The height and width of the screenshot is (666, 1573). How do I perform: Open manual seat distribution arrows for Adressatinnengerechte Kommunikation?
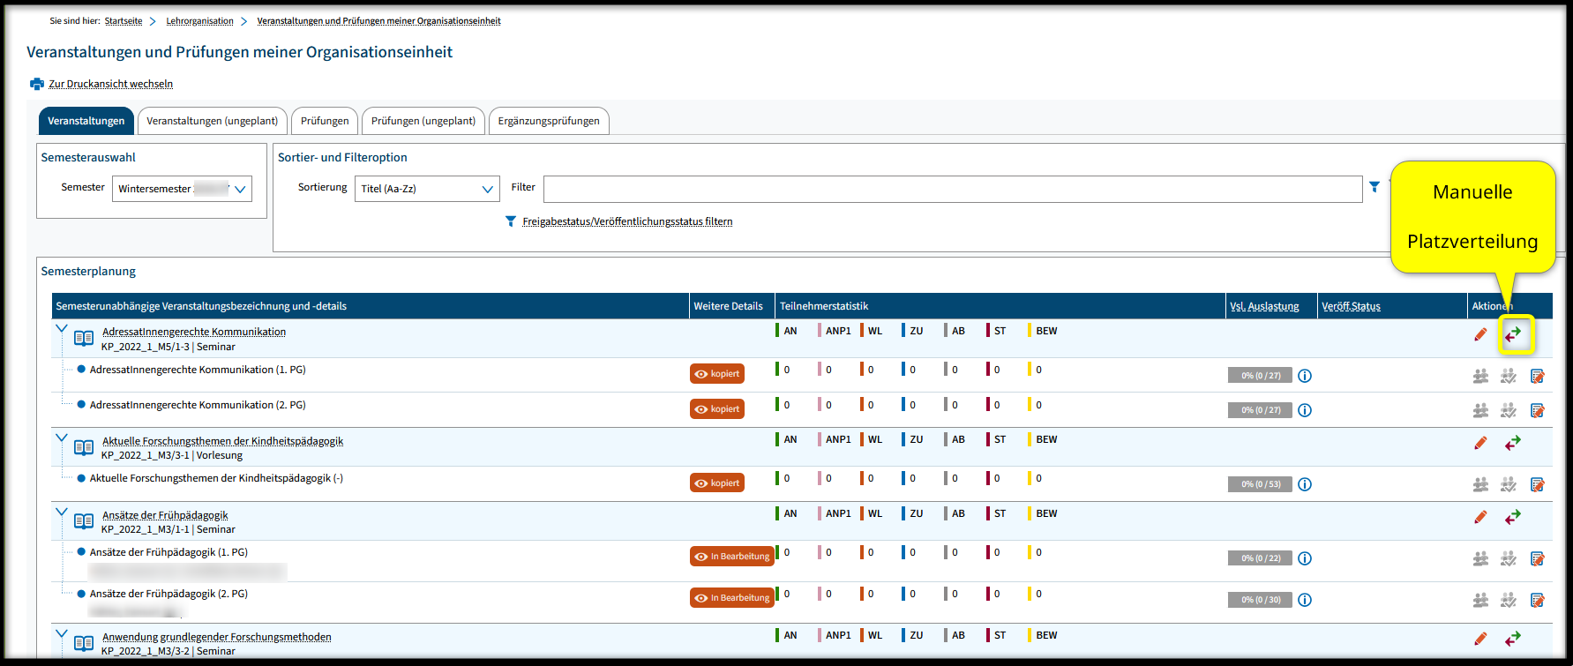pyautogui.click(x=1513, y=334)
